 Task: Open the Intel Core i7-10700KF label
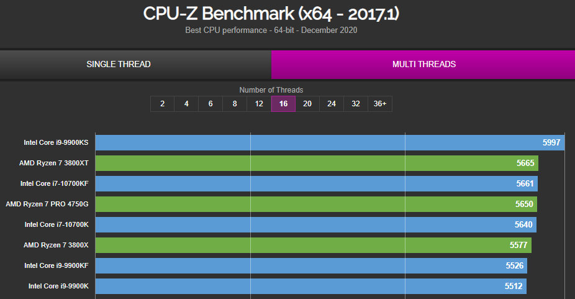click(54, 183)
